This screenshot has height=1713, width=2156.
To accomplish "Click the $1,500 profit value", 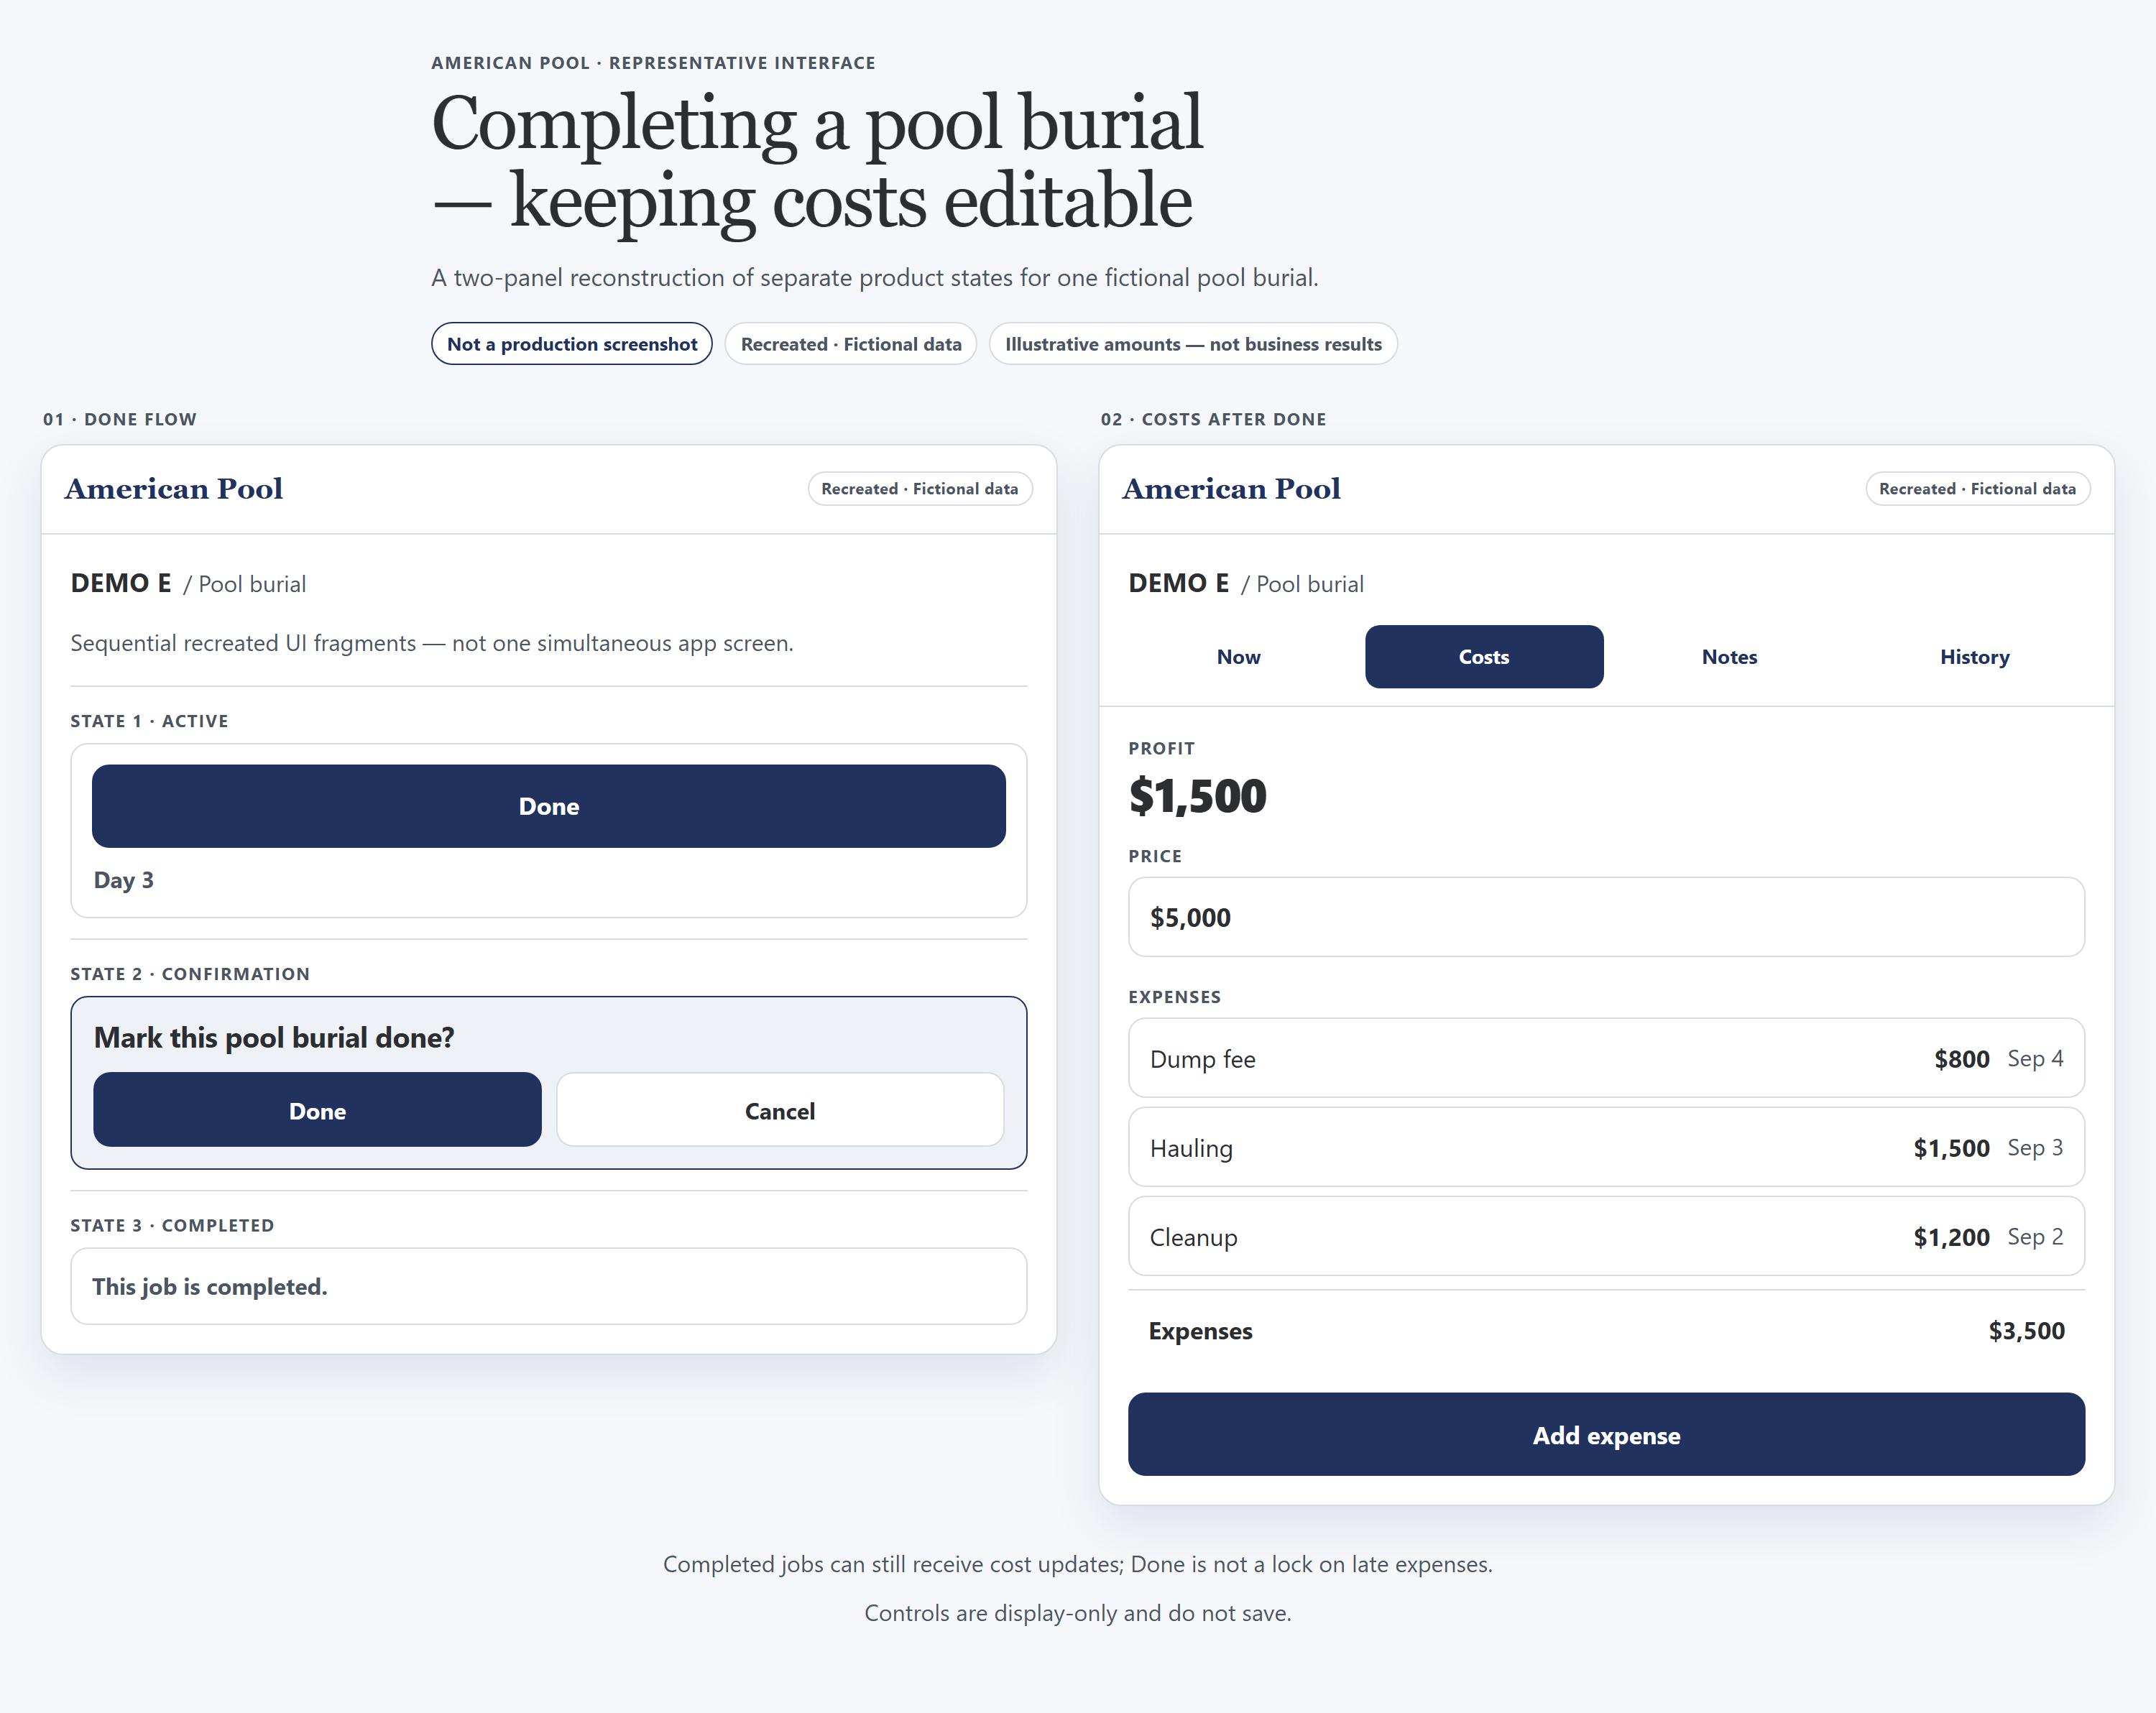I will click(x=1197, y=797).
